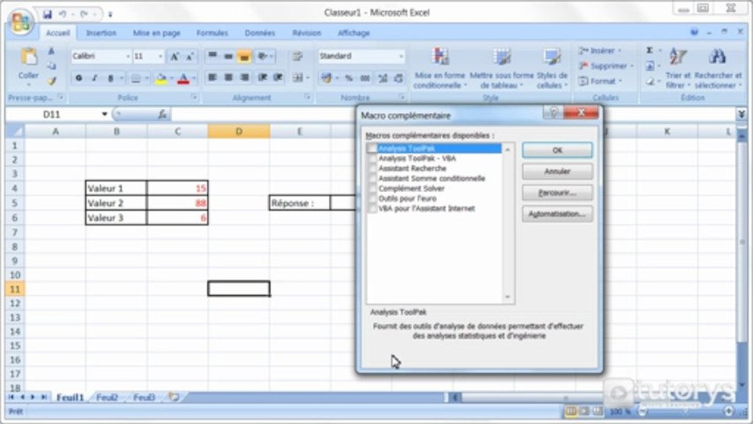753x424 pixels.
Task: Remove a decimal place
Action: 399,78
